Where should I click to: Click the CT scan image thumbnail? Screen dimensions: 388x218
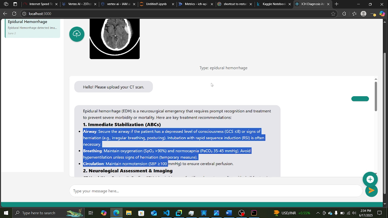[x=115, y=39]
